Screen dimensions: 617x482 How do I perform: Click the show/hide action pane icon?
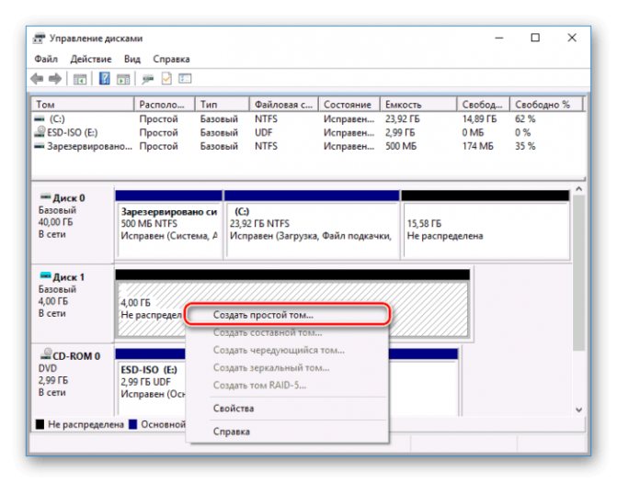click(x=123, y=79)
